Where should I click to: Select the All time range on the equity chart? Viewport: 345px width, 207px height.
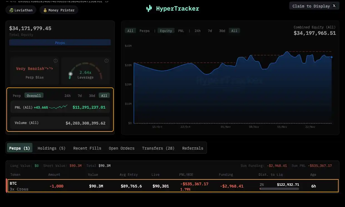point(234,31)
